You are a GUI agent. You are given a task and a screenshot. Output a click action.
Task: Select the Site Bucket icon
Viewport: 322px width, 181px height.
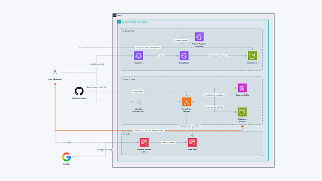(x=252, y=56)
